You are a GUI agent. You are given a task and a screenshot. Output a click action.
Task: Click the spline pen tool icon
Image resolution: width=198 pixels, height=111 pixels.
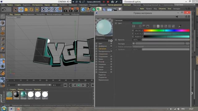point(88,10)
